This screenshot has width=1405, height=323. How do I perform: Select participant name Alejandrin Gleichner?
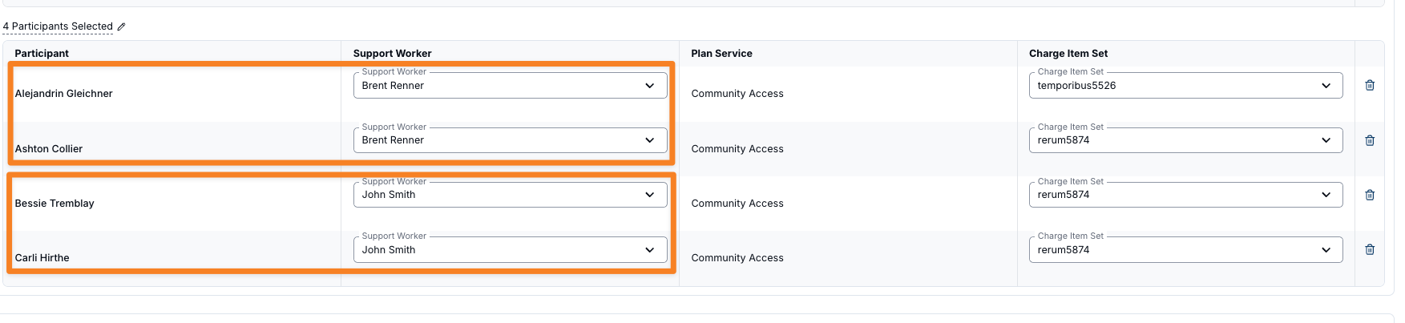63,94
